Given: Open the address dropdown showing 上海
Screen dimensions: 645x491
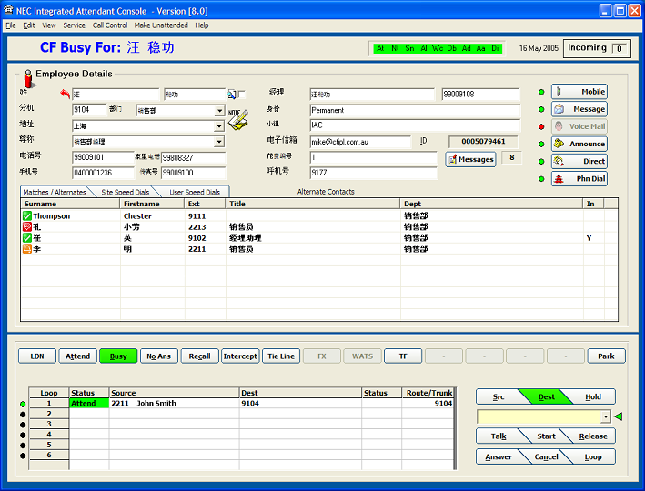Looking at the screenshot, I should tap(219, 125).
